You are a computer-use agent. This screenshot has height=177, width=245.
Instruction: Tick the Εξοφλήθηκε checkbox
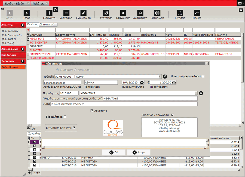pos(65,117)
